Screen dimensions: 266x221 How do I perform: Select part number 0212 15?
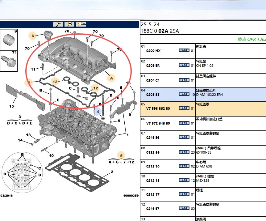(x=153, y=181)
